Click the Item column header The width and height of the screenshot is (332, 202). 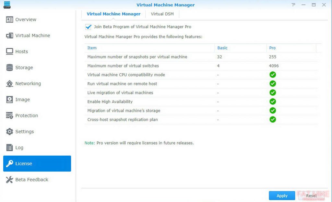click(149, 48)
